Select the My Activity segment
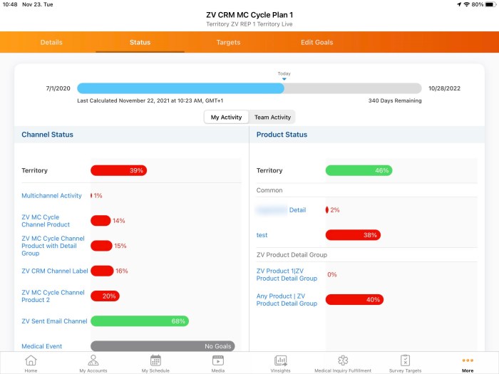The height and width of the screenshot is (374, 499). (226, 117)
